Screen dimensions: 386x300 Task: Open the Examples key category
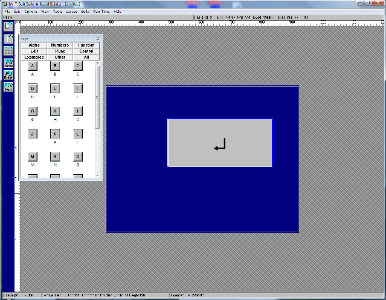coord(34,57)
